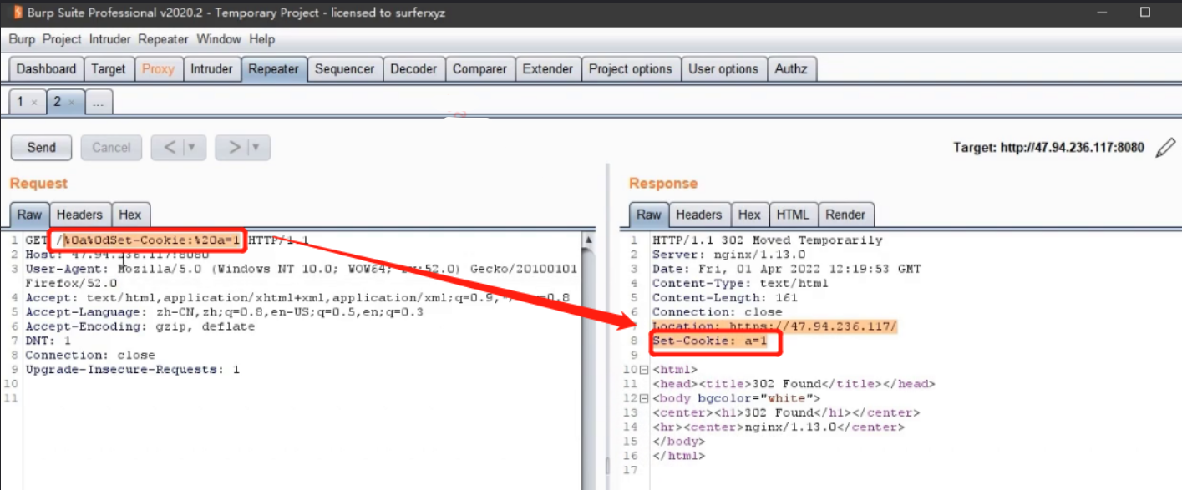Show Response Hex view
This screenshot has height=490, width=1182.
[749, 215]
